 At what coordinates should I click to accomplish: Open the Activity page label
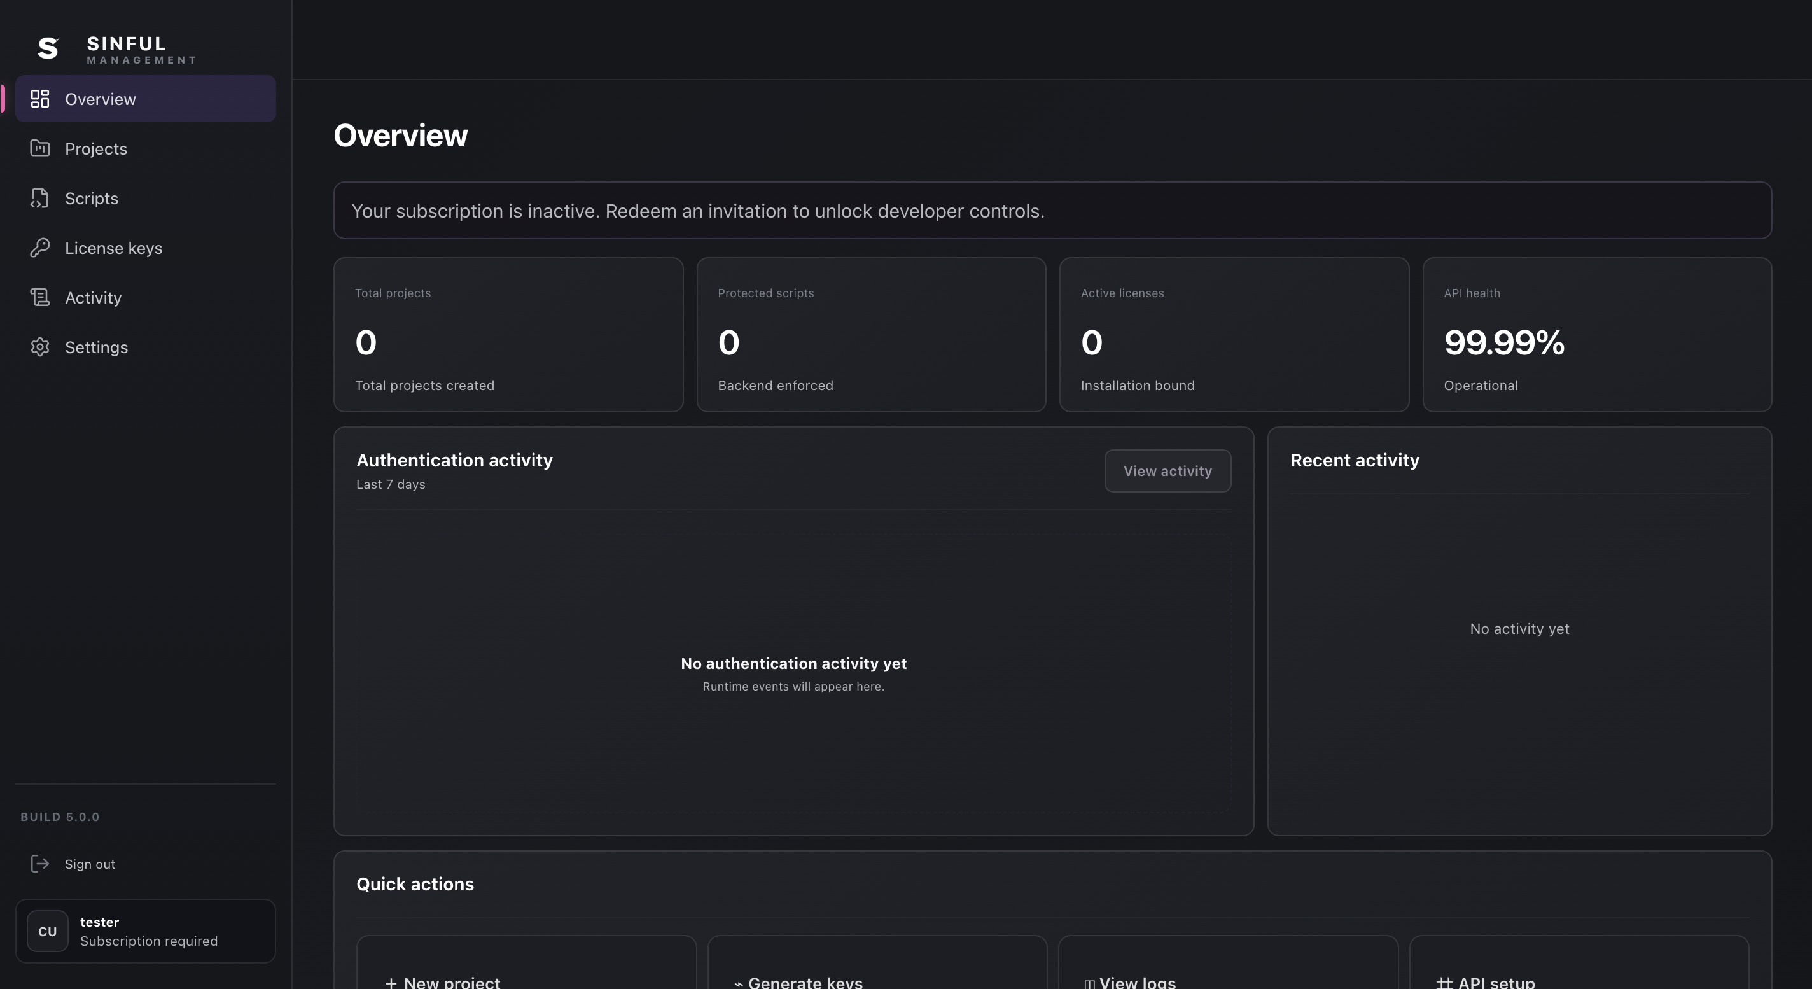(93, 298)
